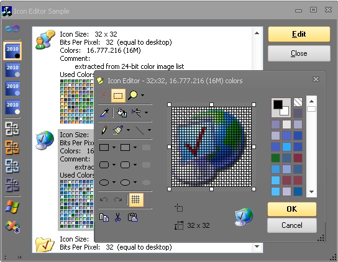
Task: Toggle the rectangular selection tool
Action: point(118,95)
